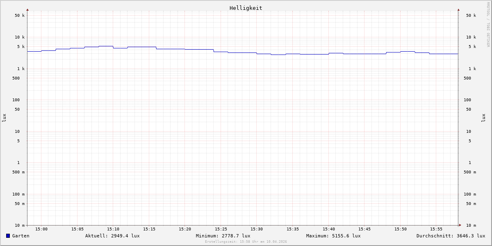This screenshot has width=492, height=246.
Task: Click the left axis 50 k label
Action: point(20,16)
